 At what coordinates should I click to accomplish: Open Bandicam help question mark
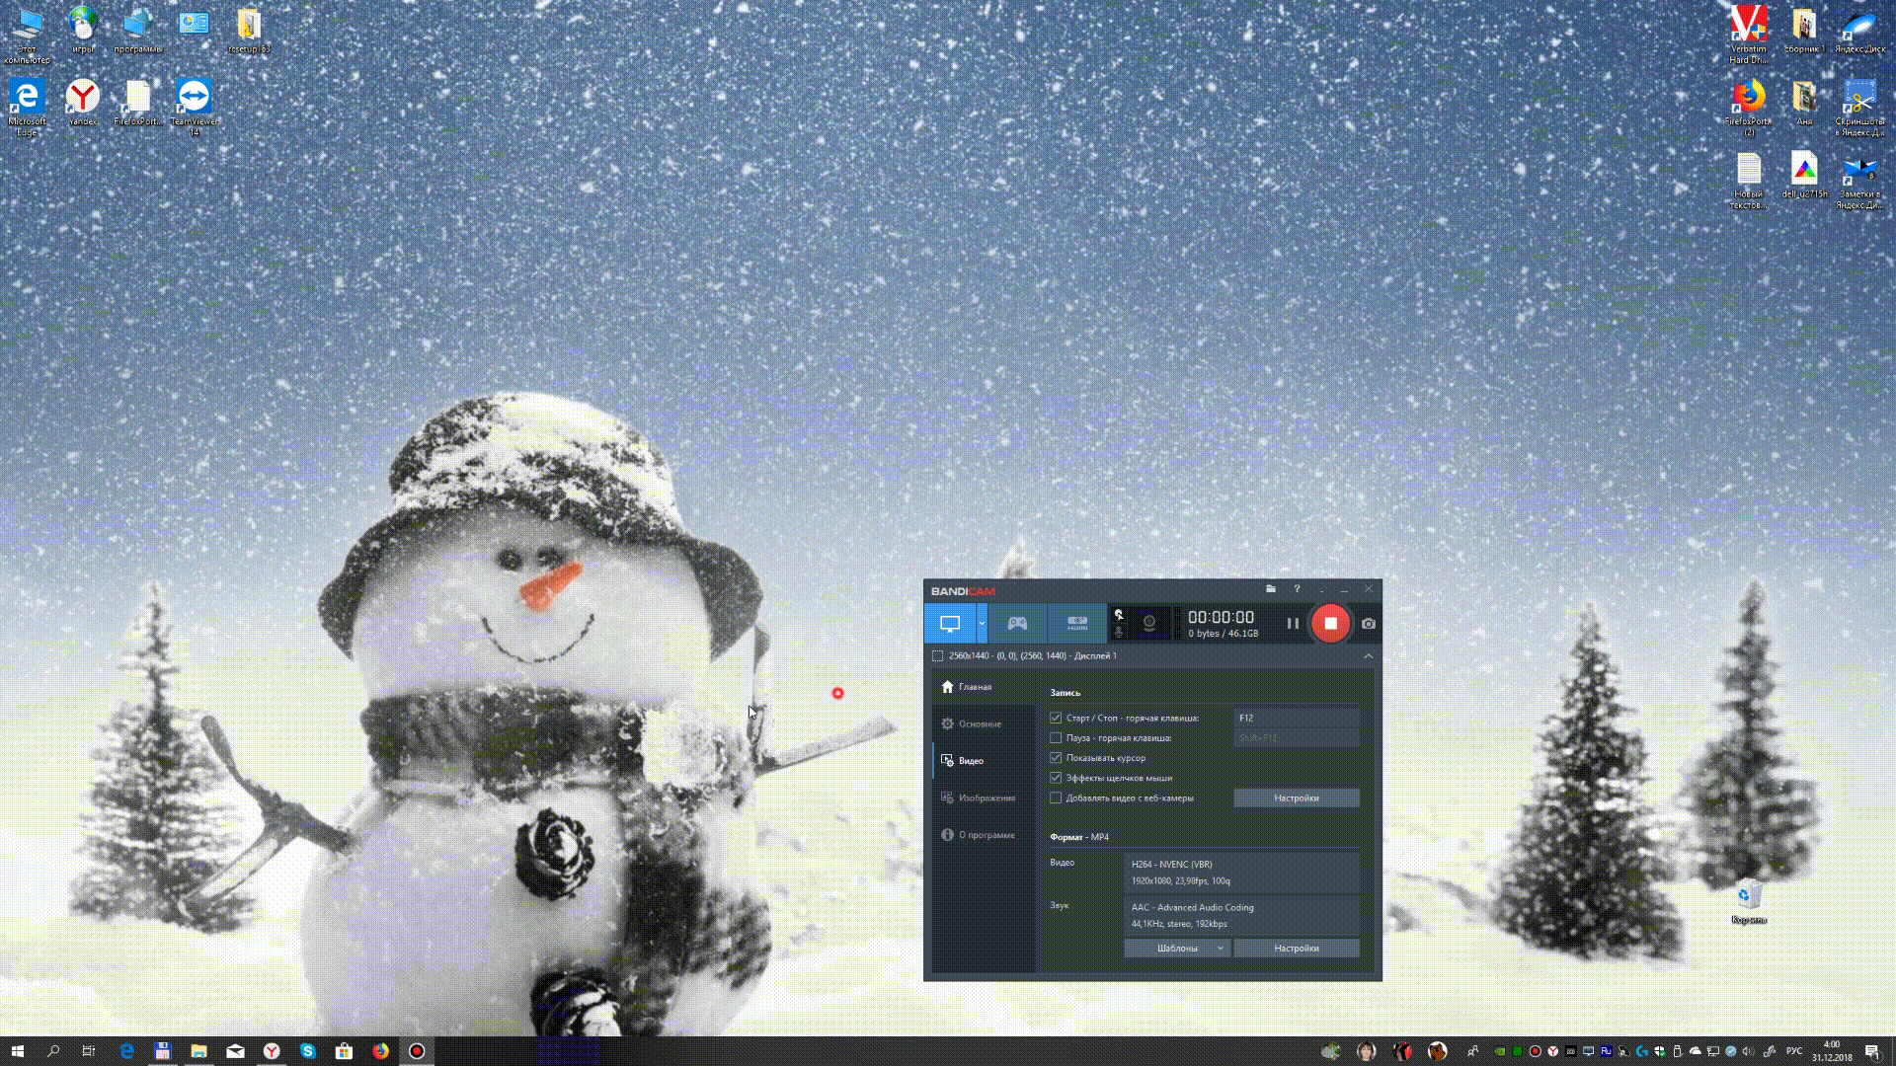coord(1297,589)
